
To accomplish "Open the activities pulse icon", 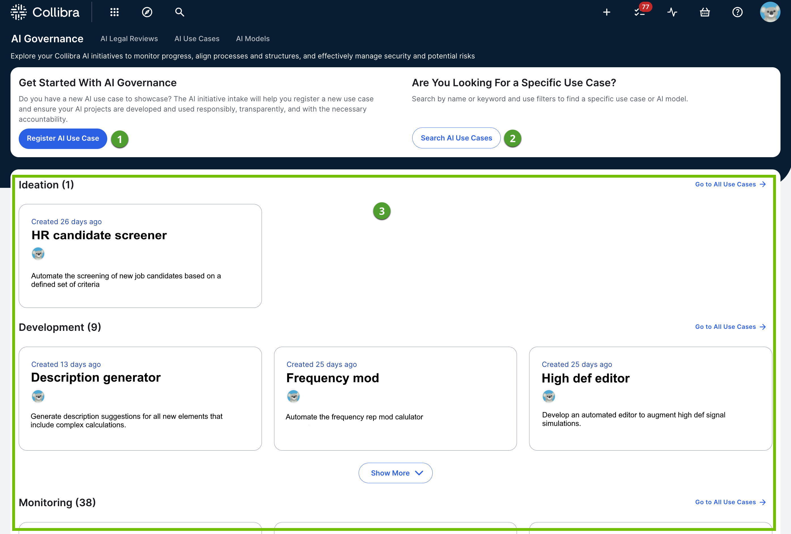I will pos(672,12).
